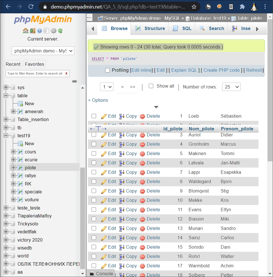Expand the cours table node

point(13,152)
